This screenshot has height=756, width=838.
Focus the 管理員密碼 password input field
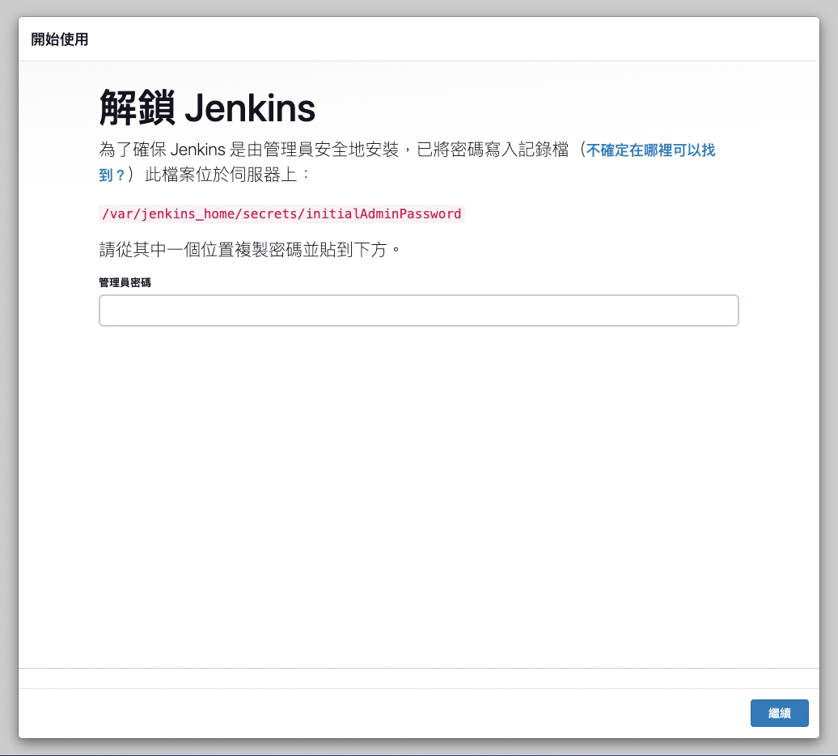[x=418, y=310]
